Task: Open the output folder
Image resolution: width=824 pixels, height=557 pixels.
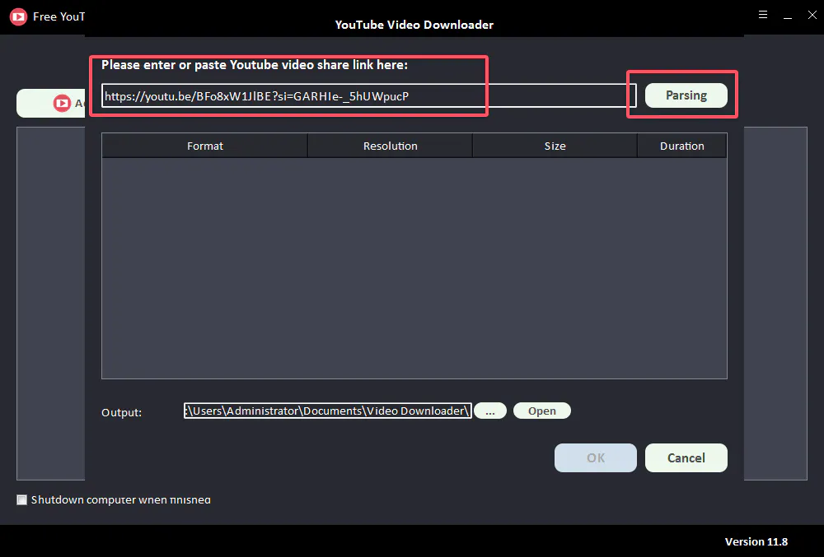Action: pyautogui.click(x=542, y=411)
